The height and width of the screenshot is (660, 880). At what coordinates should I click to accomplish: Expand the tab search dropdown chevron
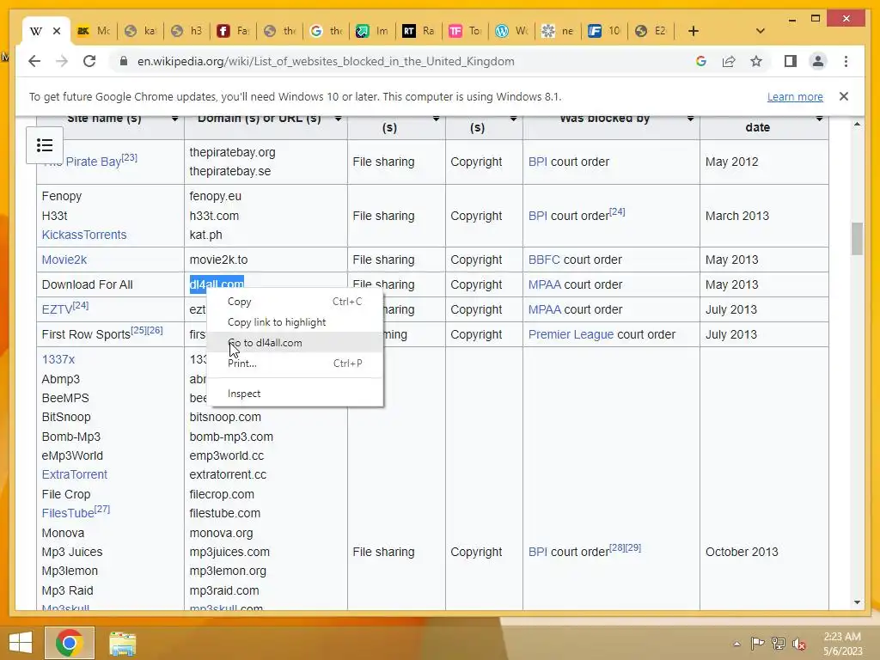(x=760, y=31)
